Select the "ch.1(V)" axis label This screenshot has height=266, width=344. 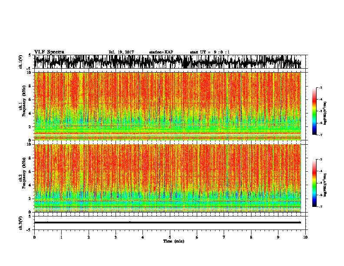pyautogui.click(x=20, y=62)
